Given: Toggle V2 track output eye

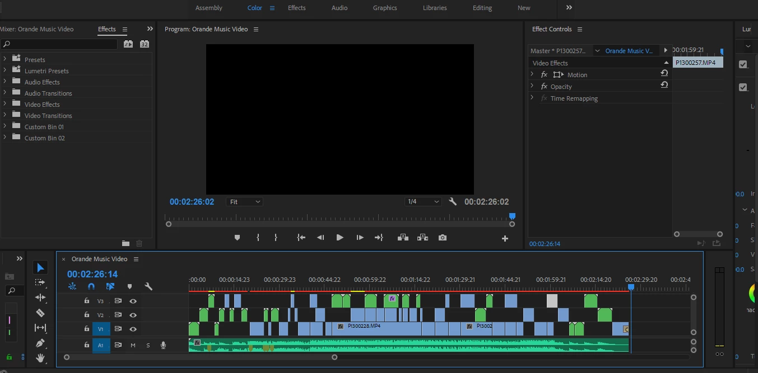Looking at the screenshot, I should [133, 315].
